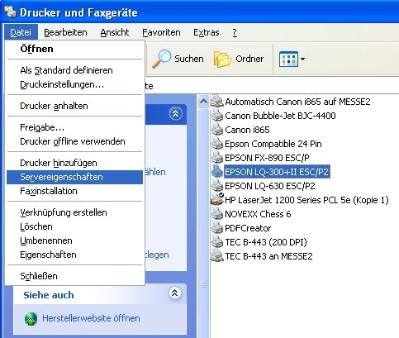
Task: Select Als Standard definieren
Action: pos(74,70)
